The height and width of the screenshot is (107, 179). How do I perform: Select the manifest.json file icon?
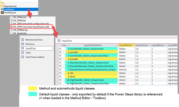click(2, 12)
